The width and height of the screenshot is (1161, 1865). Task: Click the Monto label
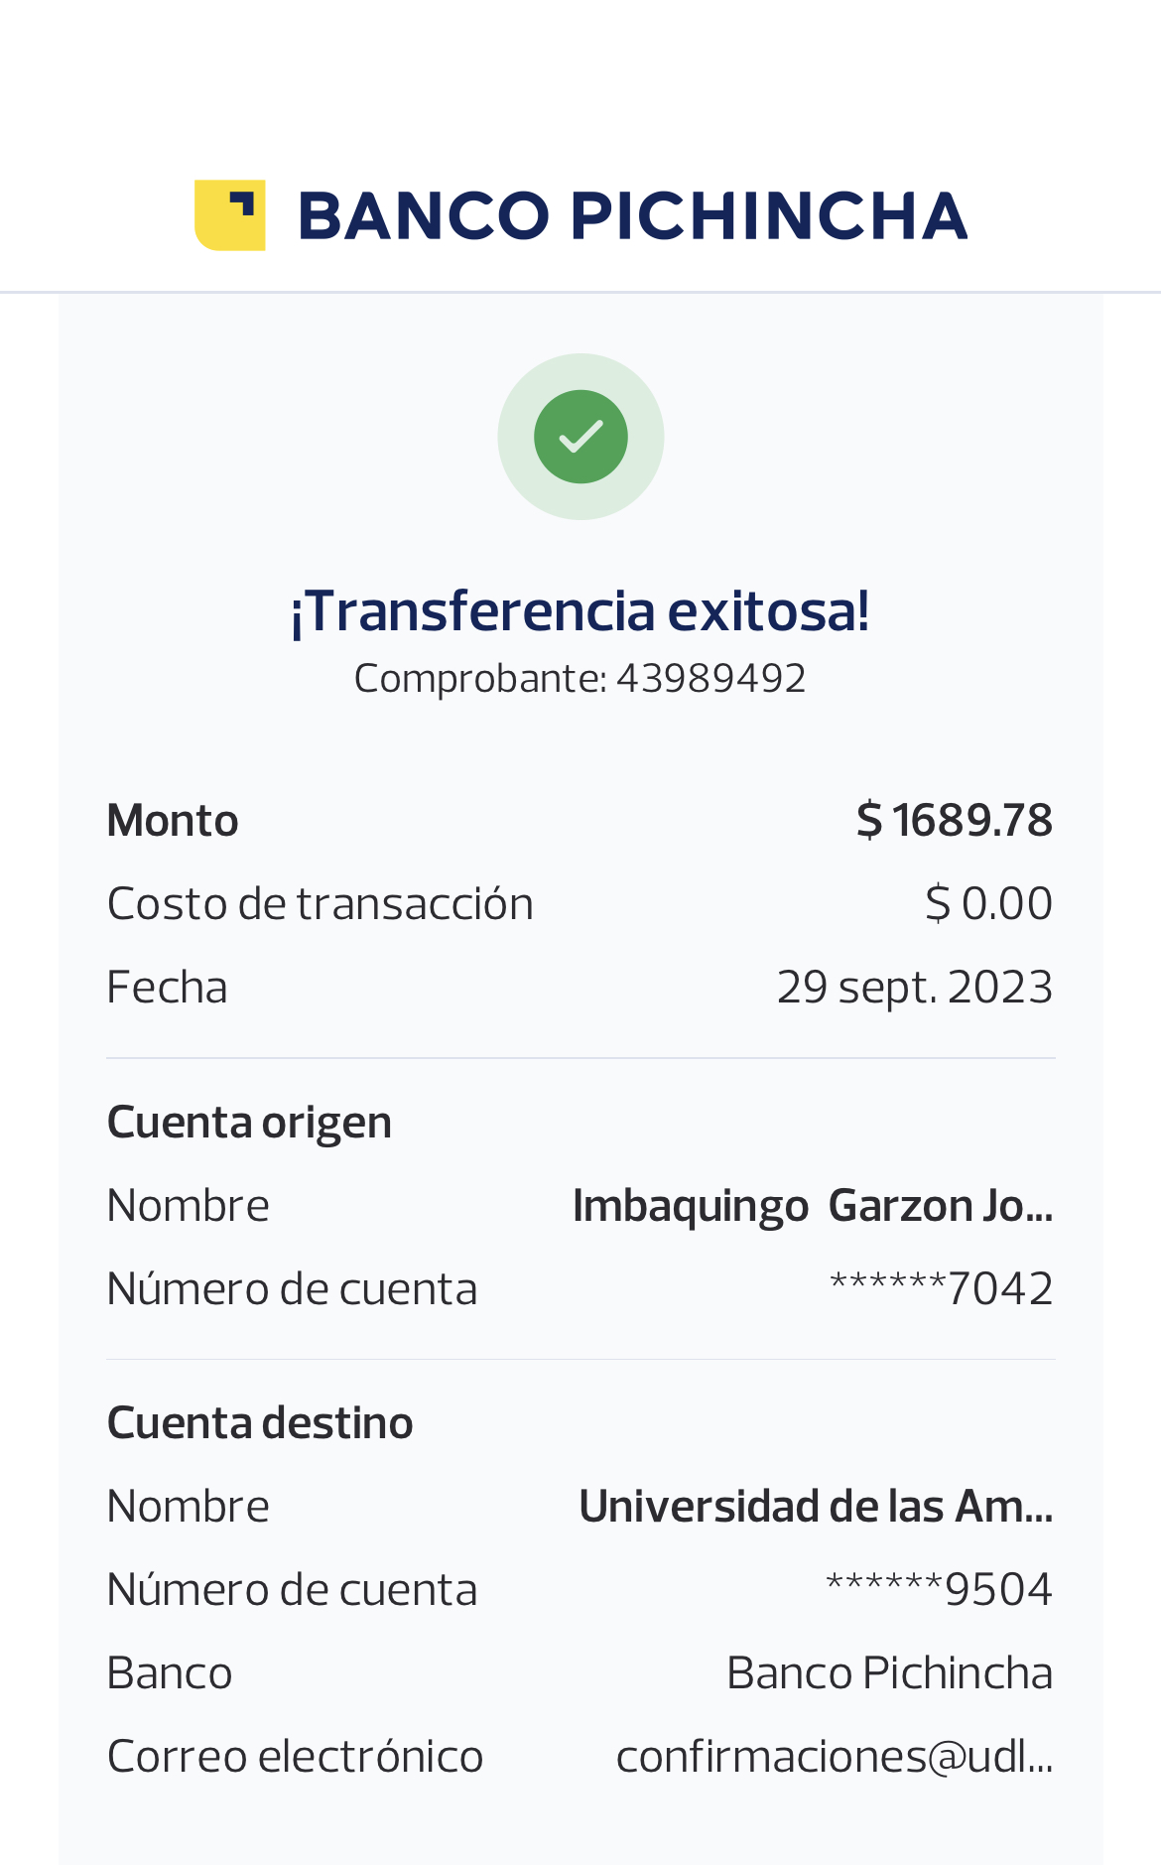(173, 821)
